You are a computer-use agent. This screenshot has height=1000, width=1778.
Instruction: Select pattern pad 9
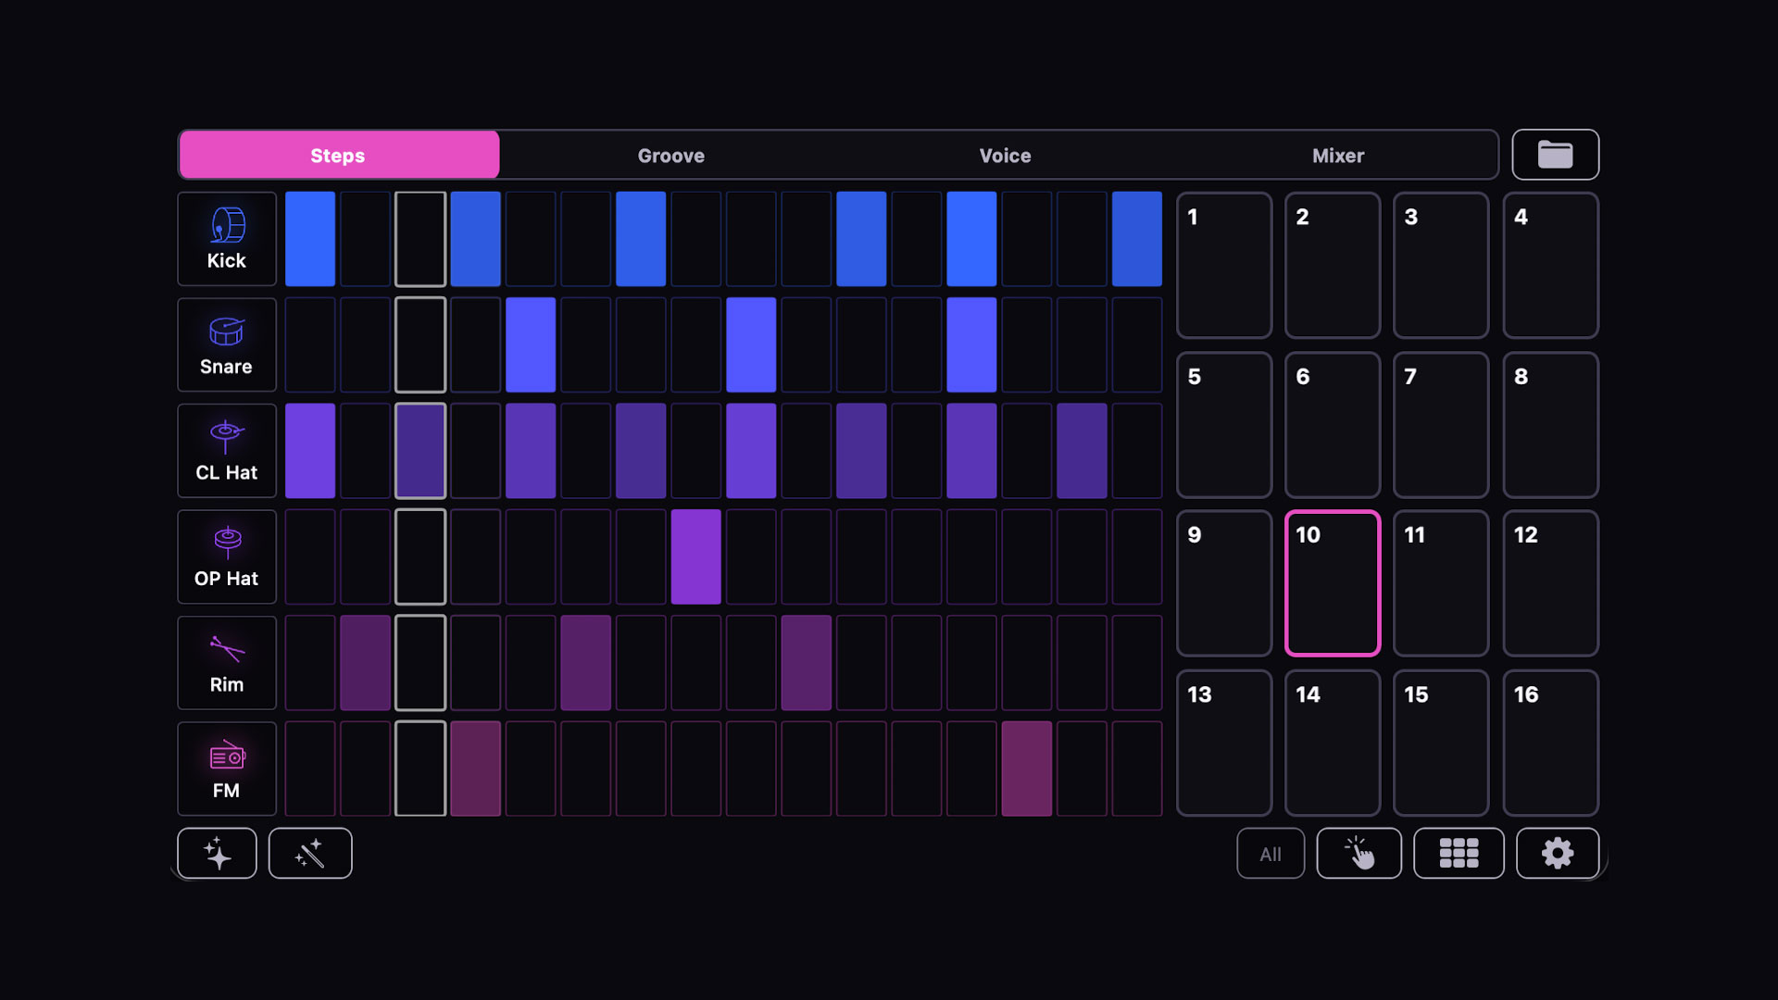pyautogui.click(x=1224, y=583)
